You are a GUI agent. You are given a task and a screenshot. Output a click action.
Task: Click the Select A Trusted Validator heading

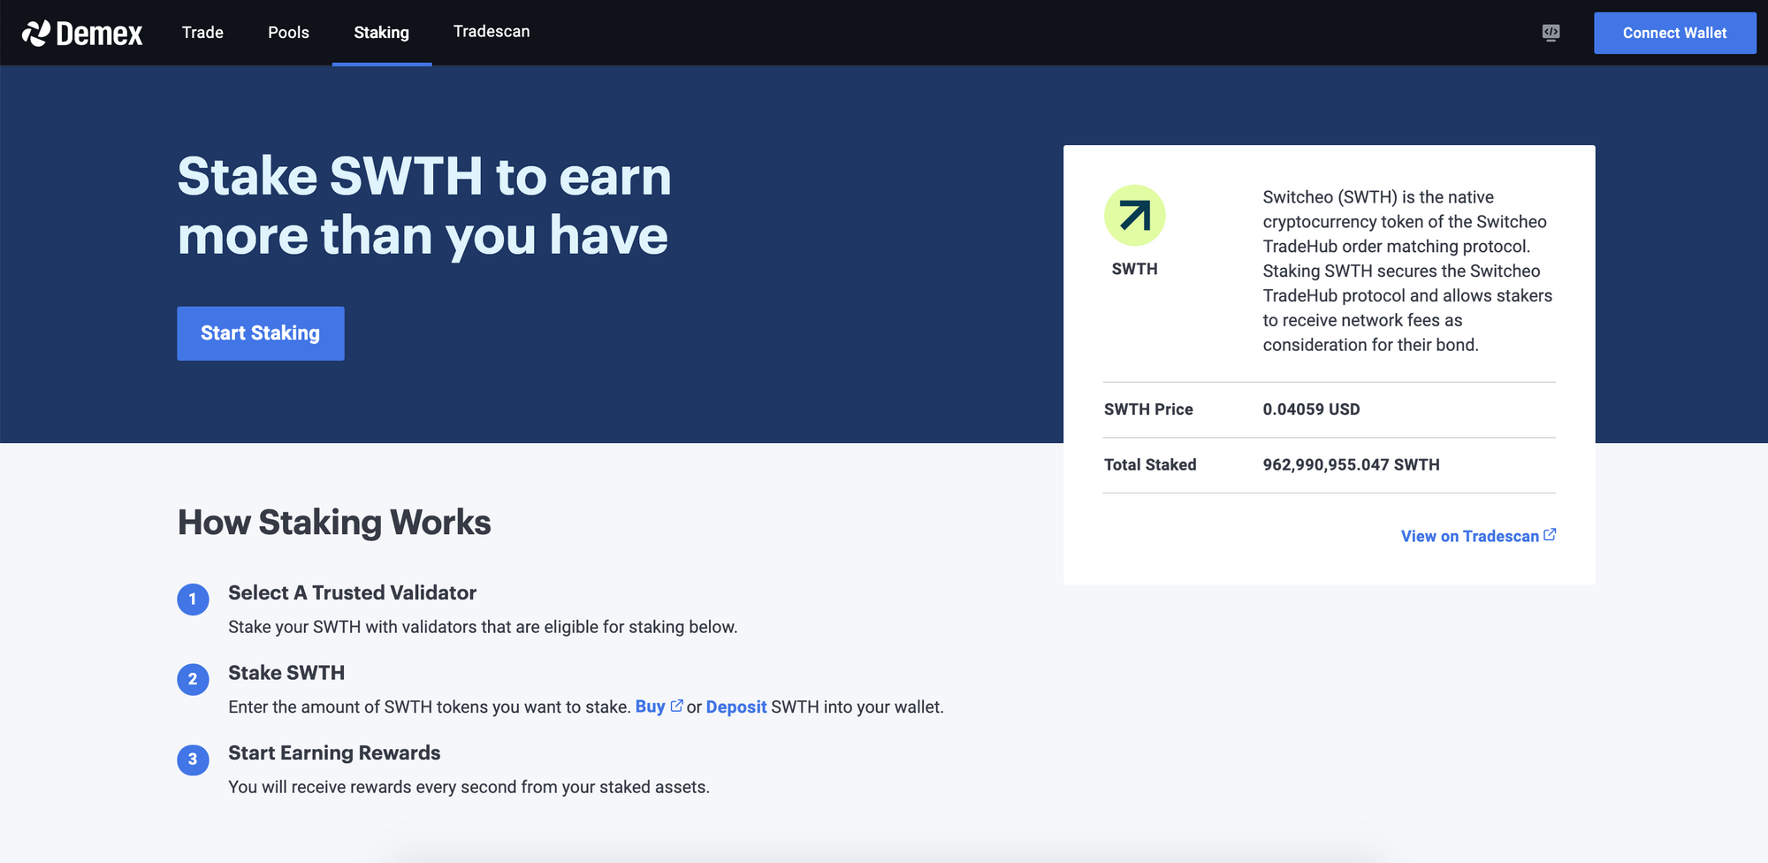point(352,593)
